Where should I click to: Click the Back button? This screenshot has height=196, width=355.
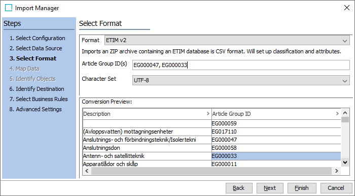pos(239,188)
